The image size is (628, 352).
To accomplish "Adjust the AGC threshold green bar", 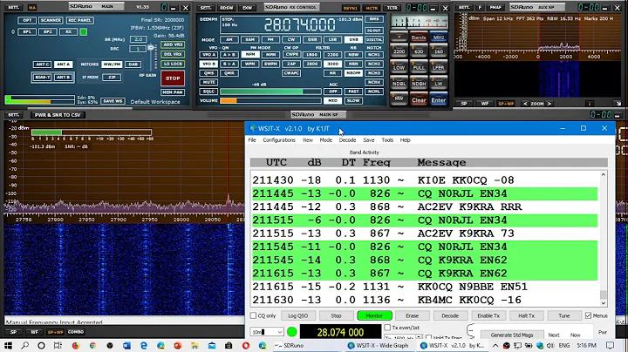I will tap(270, 91).
